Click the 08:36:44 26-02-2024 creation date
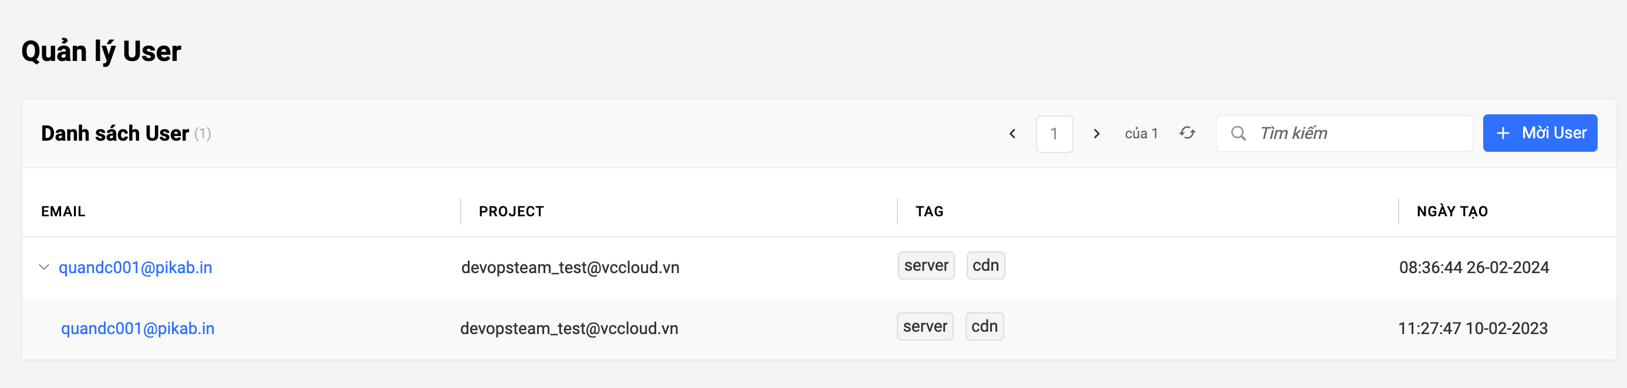 pyautogui.click(x=1474, y=267)
